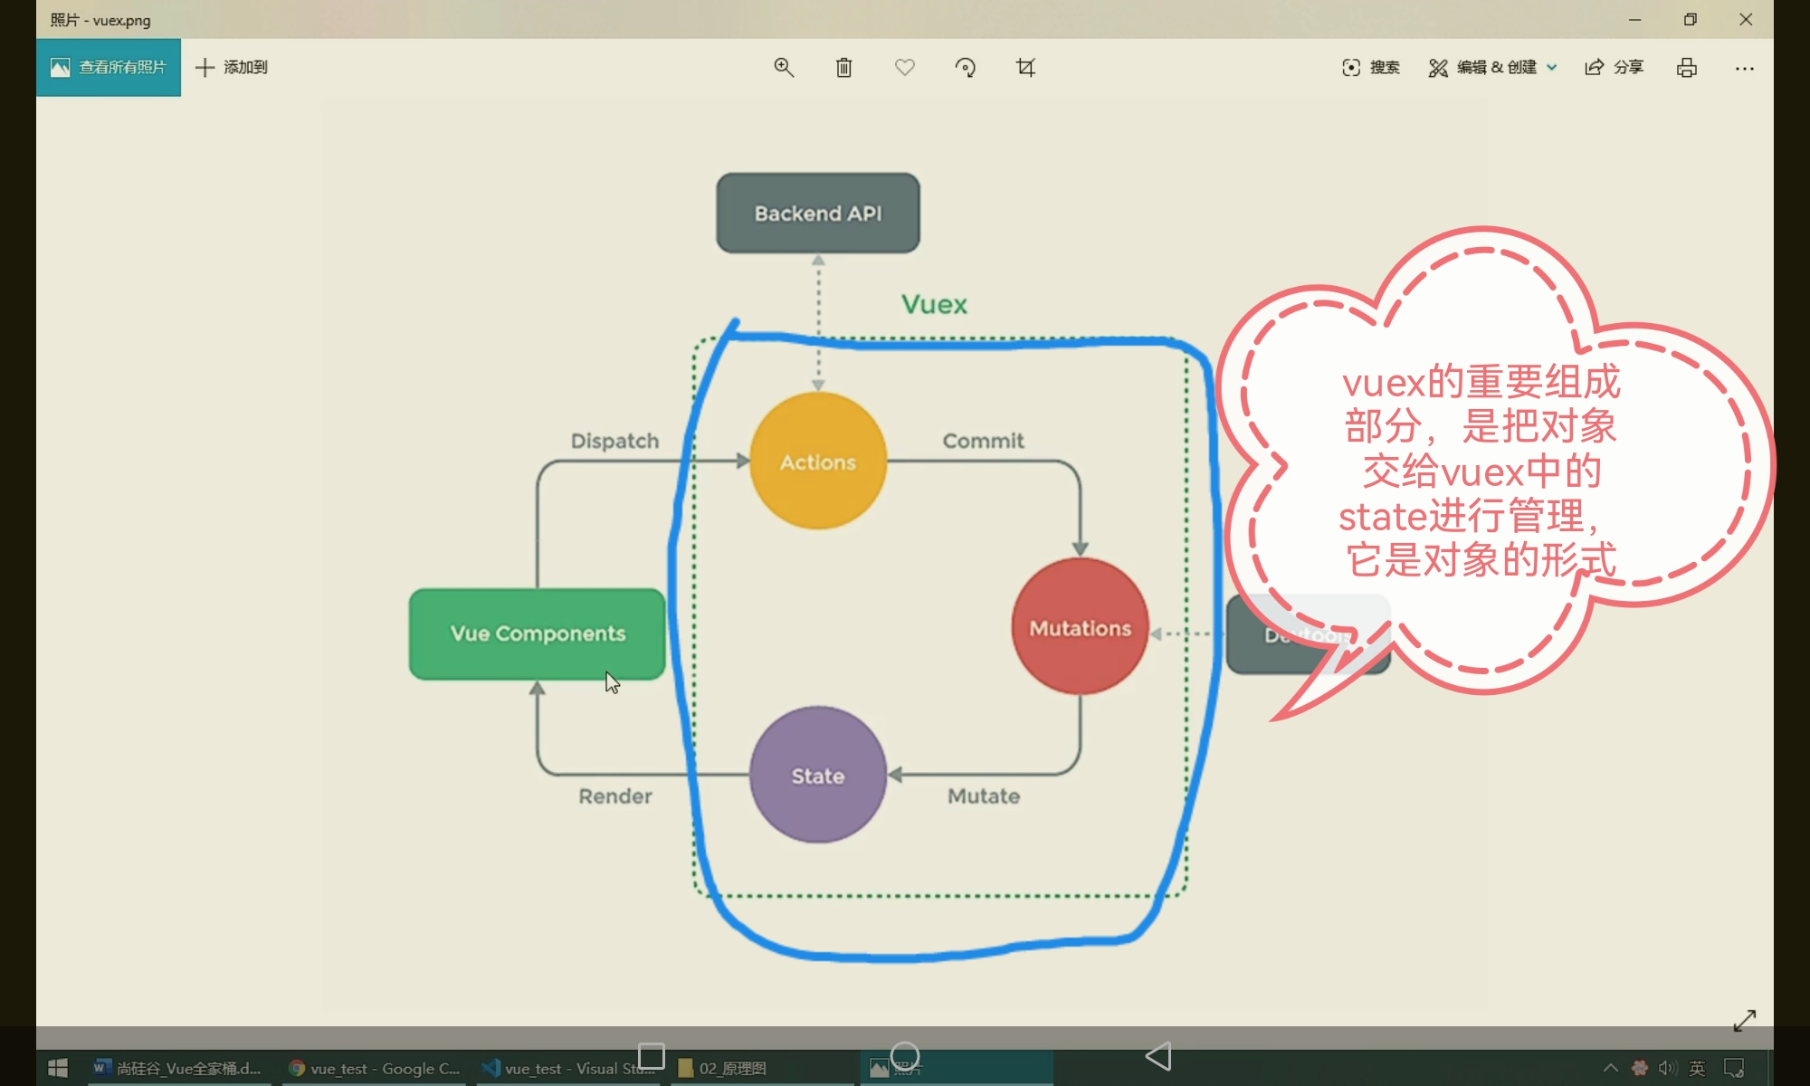The width and height of the screenshot is (1810, 1086).
Task: Click the rotate image icon
Action: 965,68
